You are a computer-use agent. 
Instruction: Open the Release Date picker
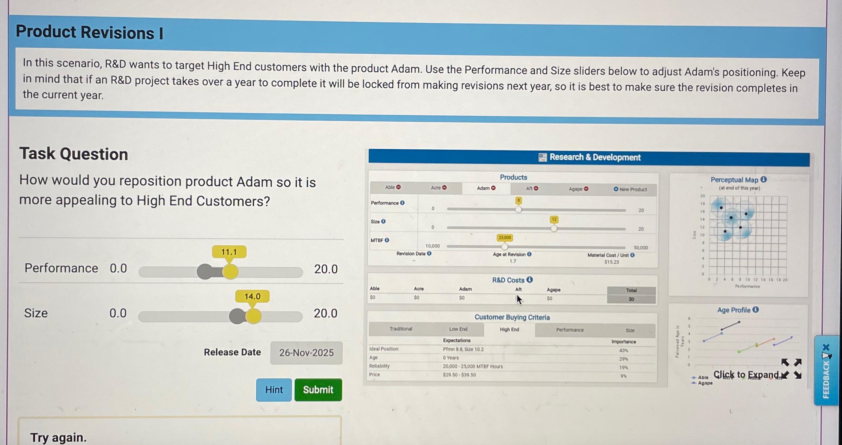(x=306, y=352)
